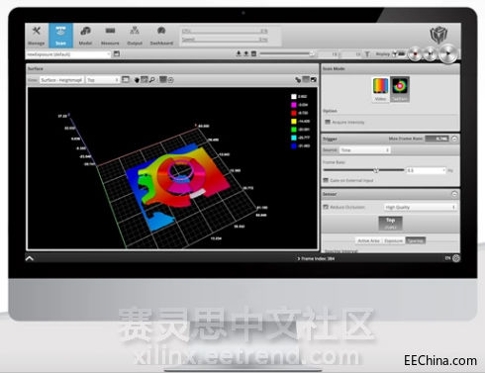Toggle the Reduce Occlusion checkbox

coord(326,207)
